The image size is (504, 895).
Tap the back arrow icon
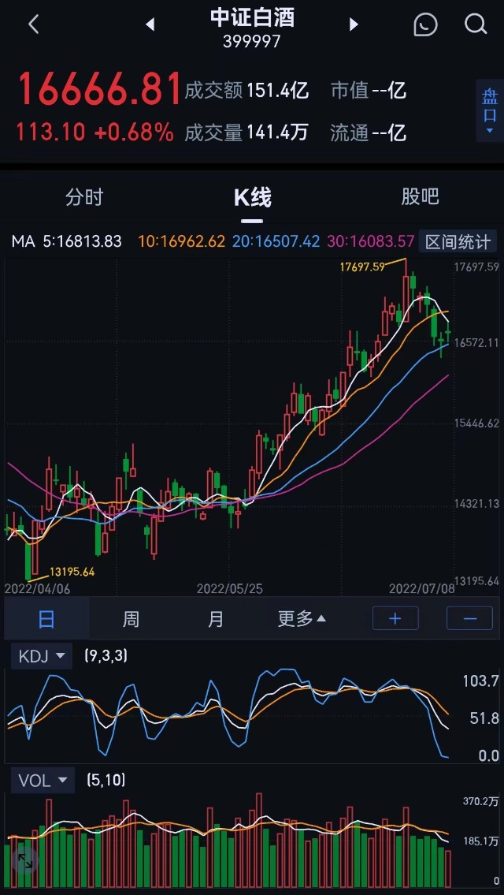click(34, 24)
